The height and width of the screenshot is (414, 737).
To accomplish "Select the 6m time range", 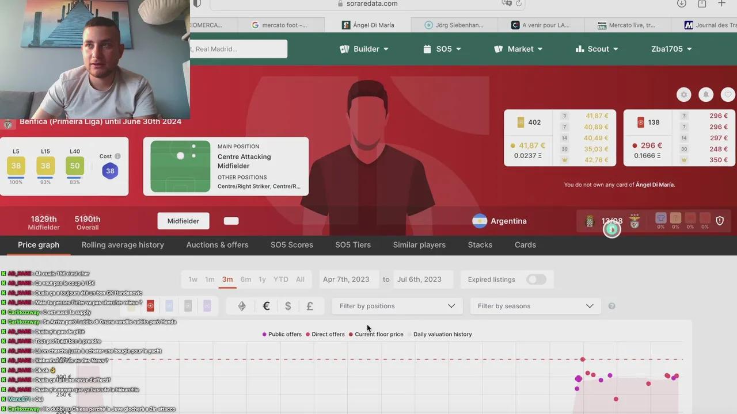I will coord(246,279).
